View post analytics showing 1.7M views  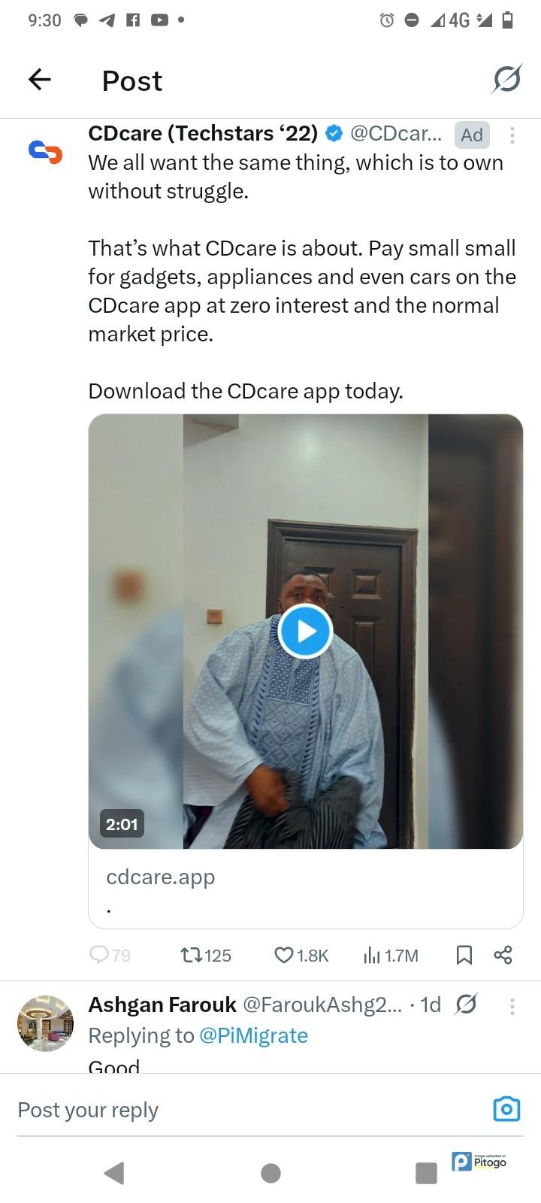[x=373, y=955]
